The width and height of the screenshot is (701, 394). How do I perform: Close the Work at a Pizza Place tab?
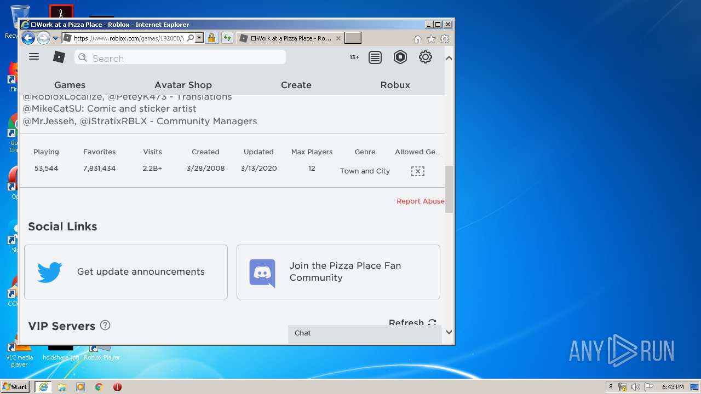pos(338,38)
